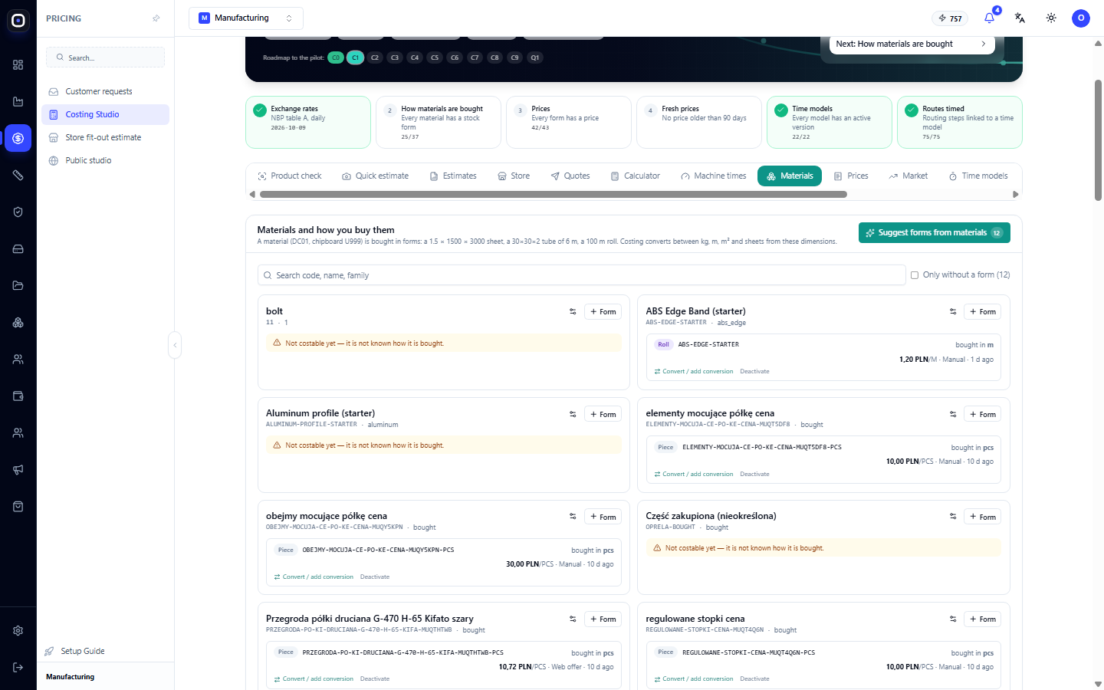The image size is (1104, 690).
Task: Open the user avatar menu
Action: click(x=1081, y=18)
